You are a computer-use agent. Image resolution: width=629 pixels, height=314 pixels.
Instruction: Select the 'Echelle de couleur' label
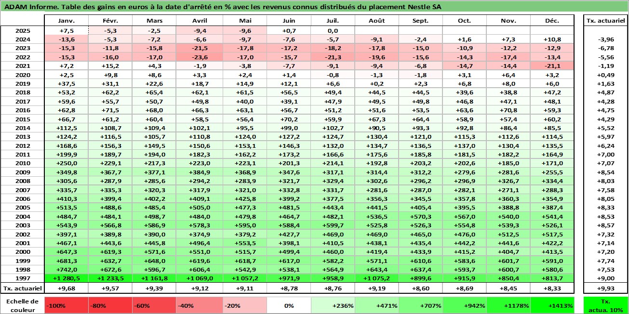tap(22, 305)
